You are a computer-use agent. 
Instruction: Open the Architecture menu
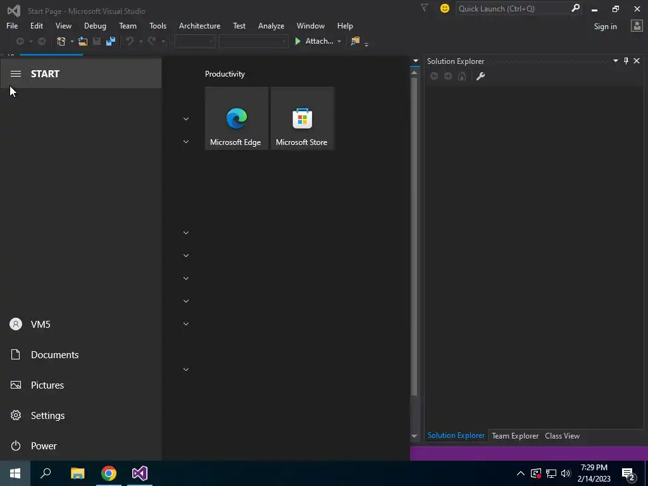click(x=199, y=25)
